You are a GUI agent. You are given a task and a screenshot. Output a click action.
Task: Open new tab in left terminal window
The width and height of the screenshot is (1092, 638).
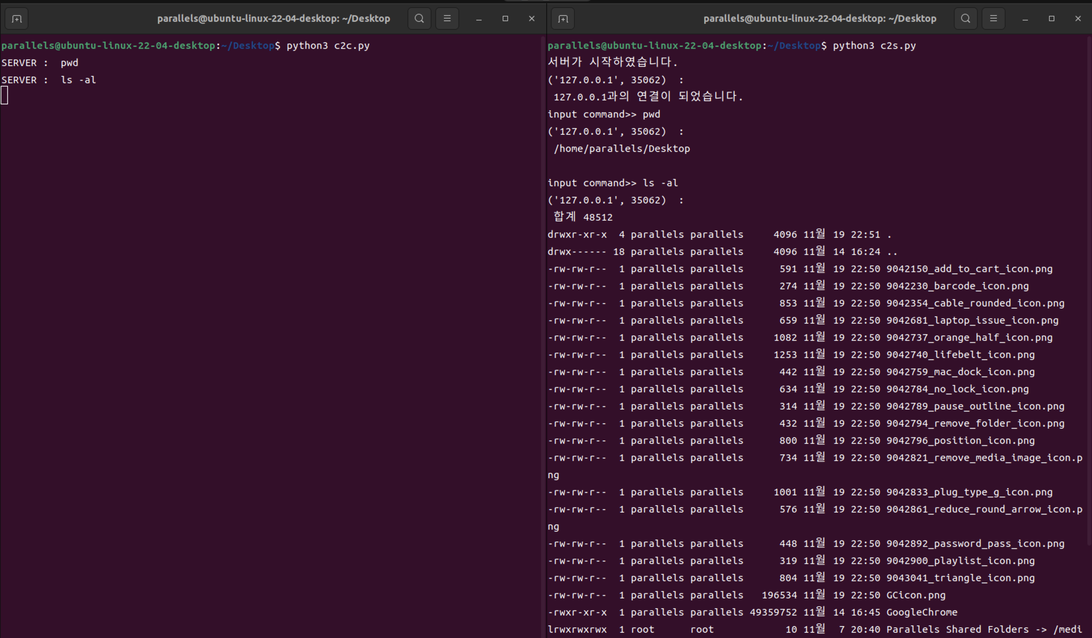pyautogui.click(x=17, y=18)
